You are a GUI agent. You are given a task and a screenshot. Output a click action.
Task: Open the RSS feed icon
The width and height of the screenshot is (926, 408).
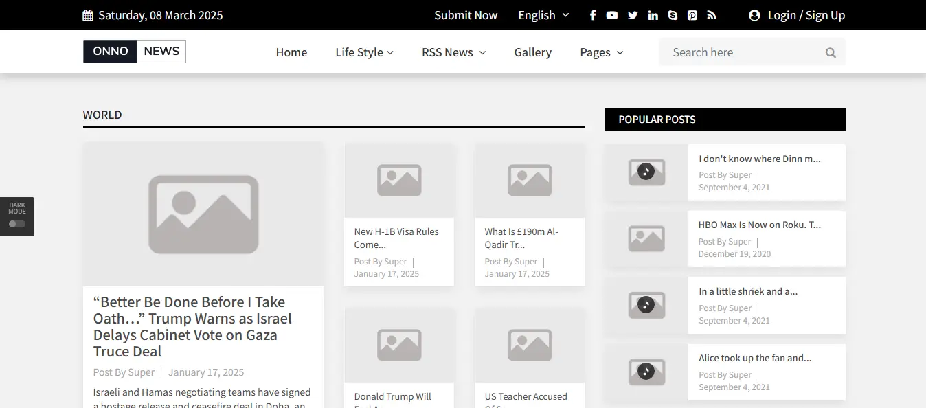click(x=712, y=15)
